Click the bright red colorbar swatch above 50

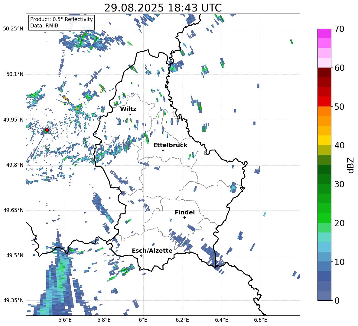[324, 102]
